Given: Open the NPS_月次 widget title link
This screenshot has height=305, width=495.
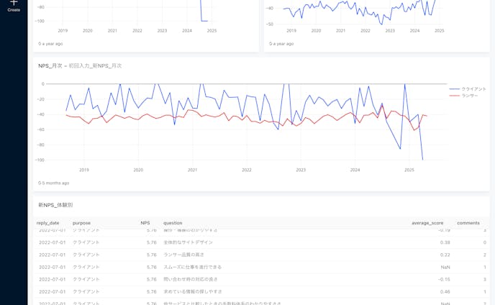Looking at the screenshot, I should [80, 66].
